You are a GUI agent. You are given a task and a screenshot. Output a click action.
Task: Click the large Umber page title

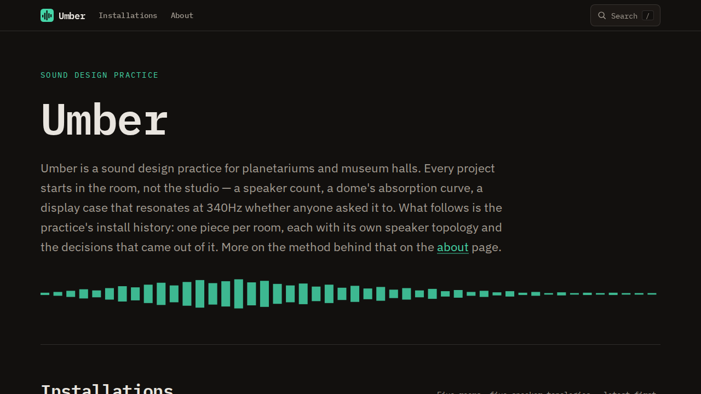point(104,120)
